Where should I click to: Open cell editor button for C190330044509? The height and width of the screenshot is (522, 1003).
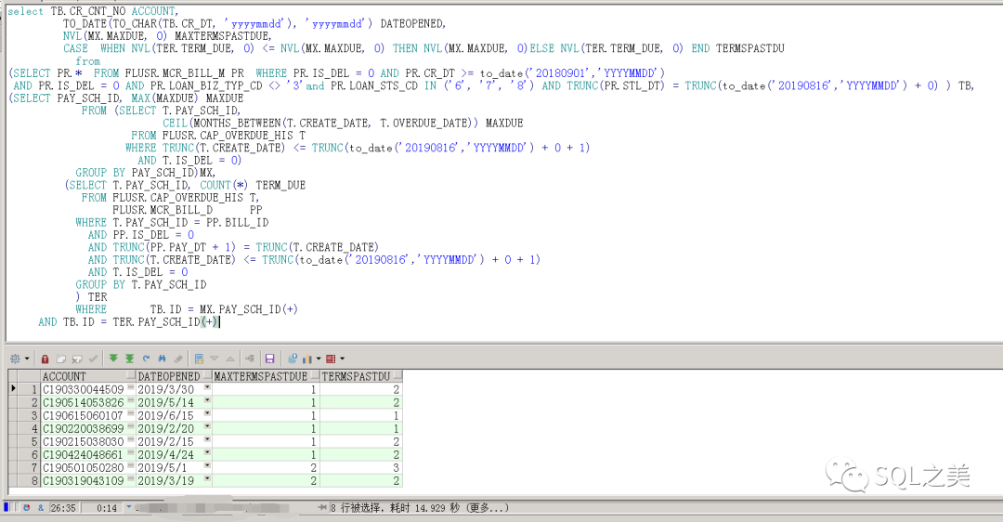pos(131,387)
